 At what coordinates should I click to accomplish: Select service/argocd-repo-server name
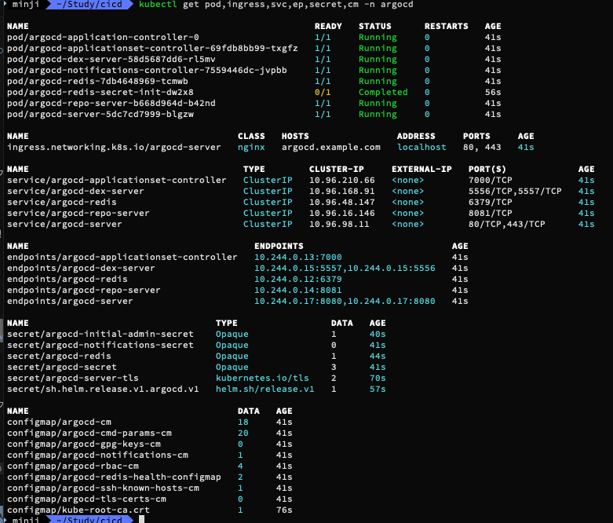click(78, 213)
